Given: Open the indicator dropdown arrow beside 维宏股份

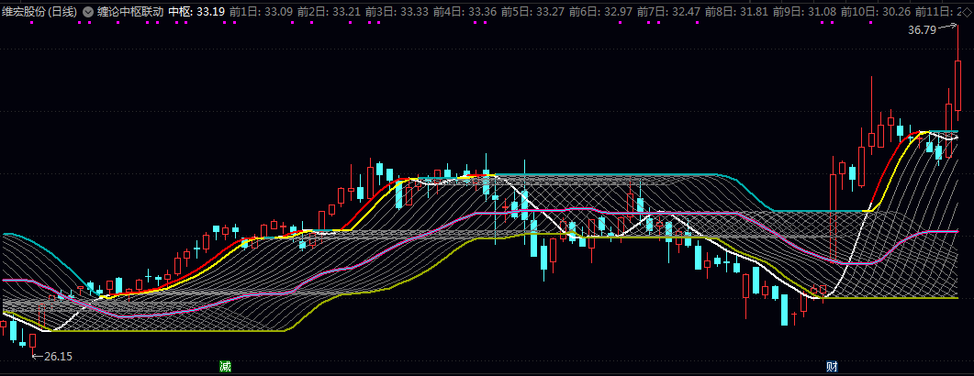Looking at the screenshot, I should (87, 11).
